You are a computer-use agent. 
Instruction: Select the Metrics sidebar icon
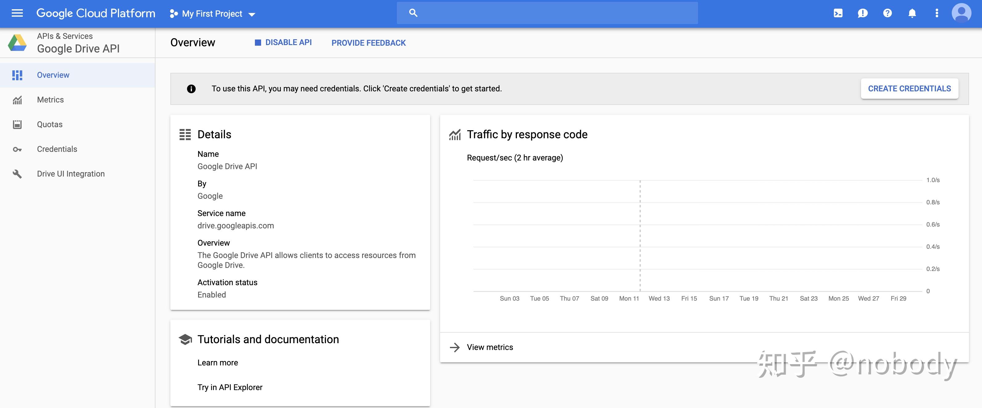(18, 99)
